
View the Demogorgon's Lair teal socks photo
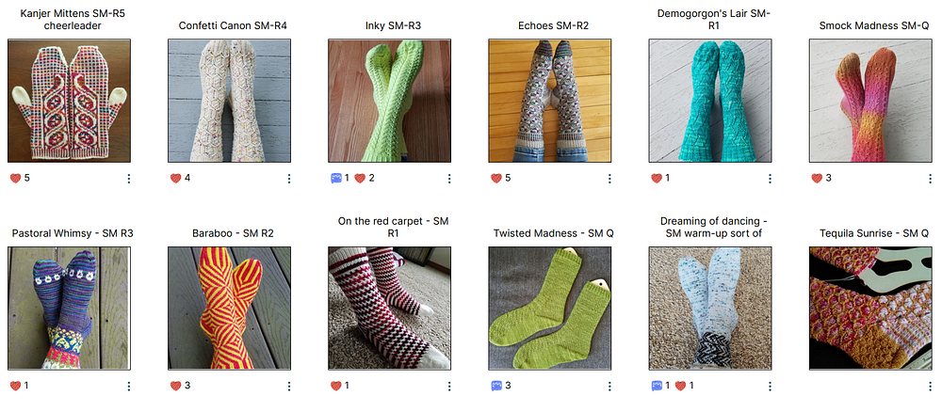coord(710,101)
